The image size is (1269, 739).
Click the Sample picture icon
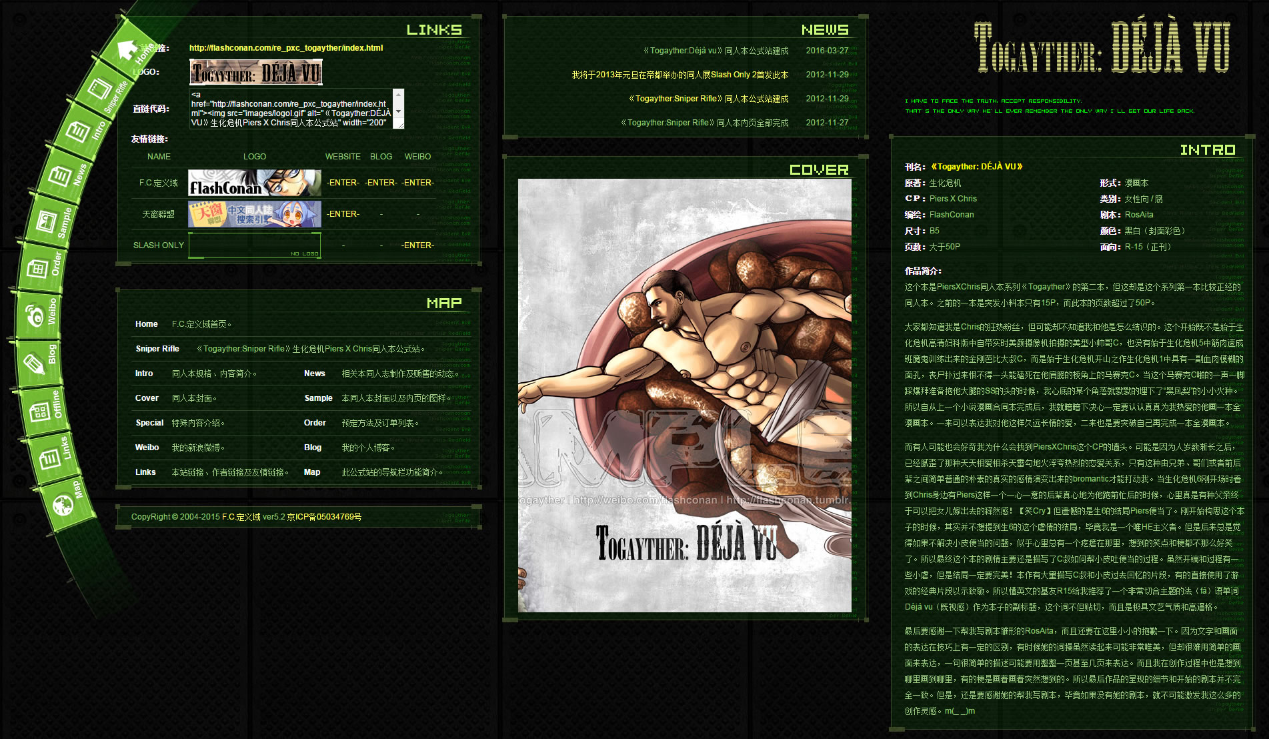pos(47,222)
